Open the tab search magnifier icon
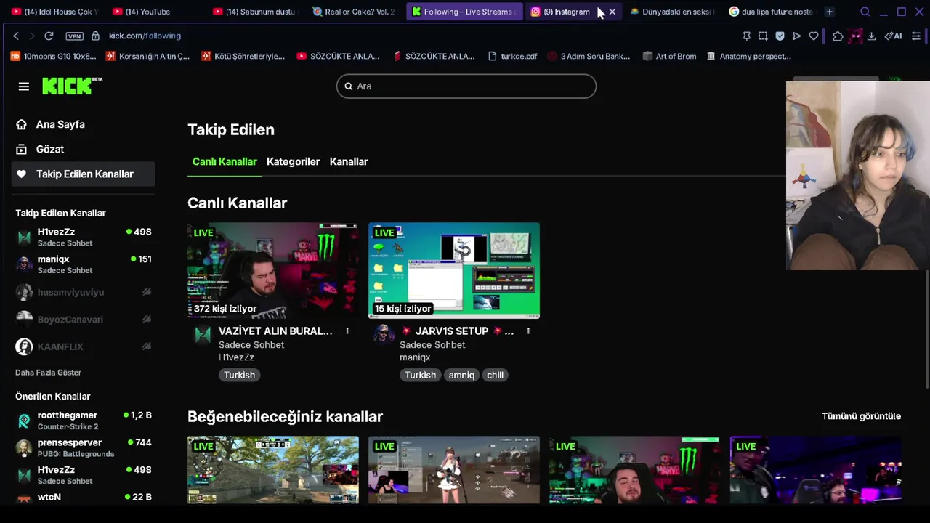The width and height of the screenshot is (930, 523). (x=865, y=12)
